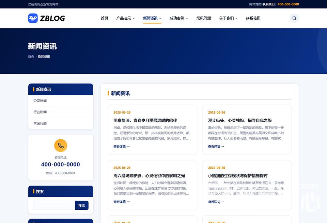Click the 新闻资讯 breadcrumb text
This screenshot has width=327, height=223.
tap(44, 56)
